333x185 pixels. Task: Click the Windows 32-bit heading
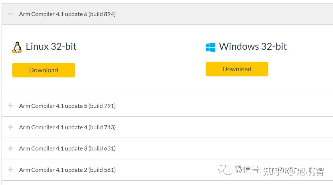tap(253, 47)
